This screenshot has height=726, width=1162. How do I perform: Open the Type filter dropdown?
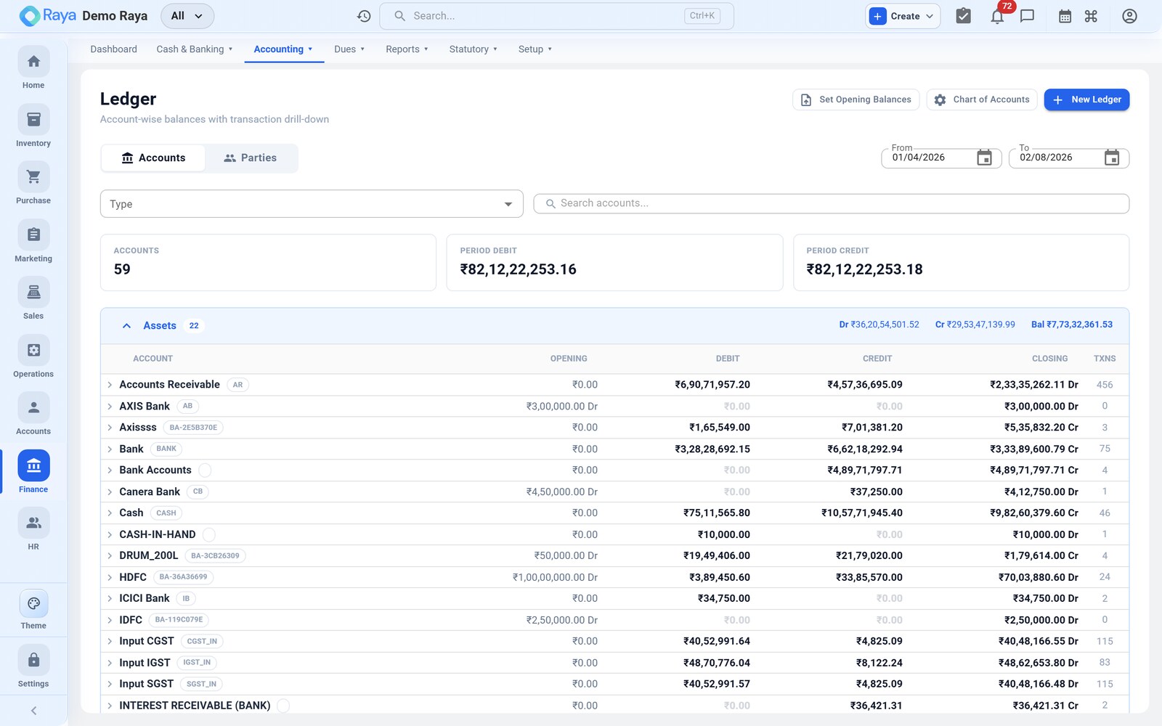click(x=312, y=204)
